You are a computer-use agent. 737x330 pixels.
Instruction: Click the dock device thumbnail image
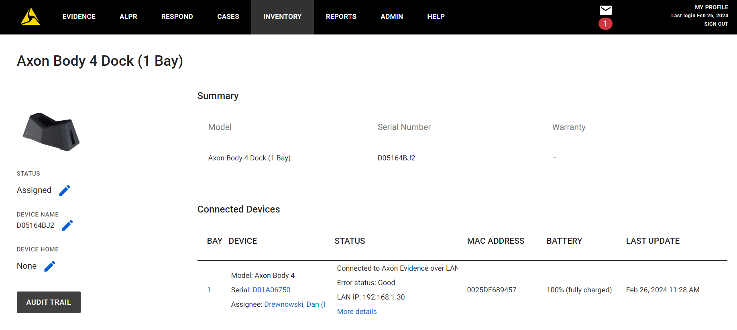point(51,132)
